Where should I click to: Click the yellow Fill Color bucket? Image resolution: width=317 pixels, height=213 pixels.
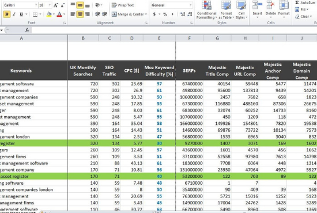click(49, 14)
